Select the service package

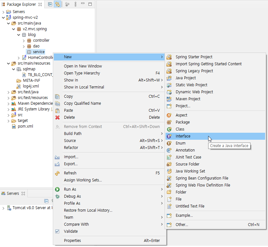coord(39,52)
